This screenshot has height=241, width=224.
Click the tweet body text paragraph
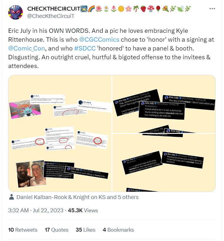coord(109,48)
